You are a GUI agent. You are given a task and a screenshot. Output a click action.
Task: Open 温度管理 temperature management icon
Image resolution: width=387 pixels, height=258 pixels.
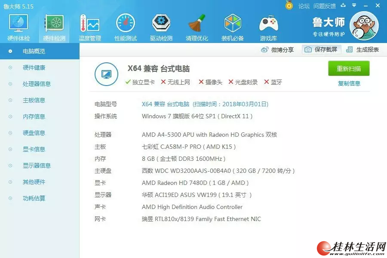(90, 28)
